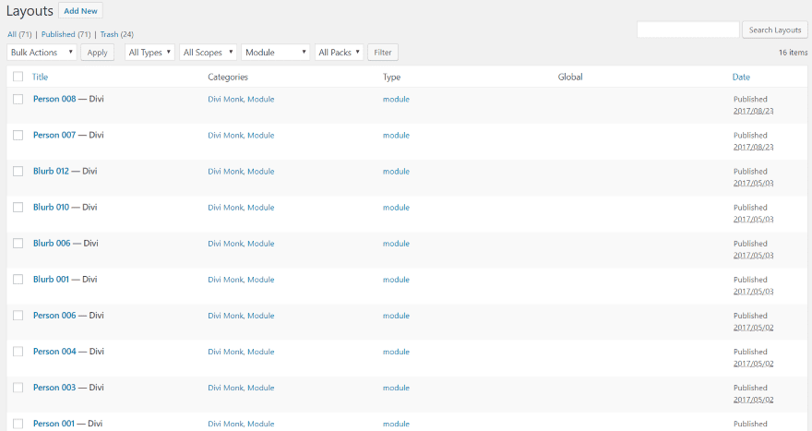Click the Apply button
This screenshot has width=812, height=431.
click(x=98, y=53)
